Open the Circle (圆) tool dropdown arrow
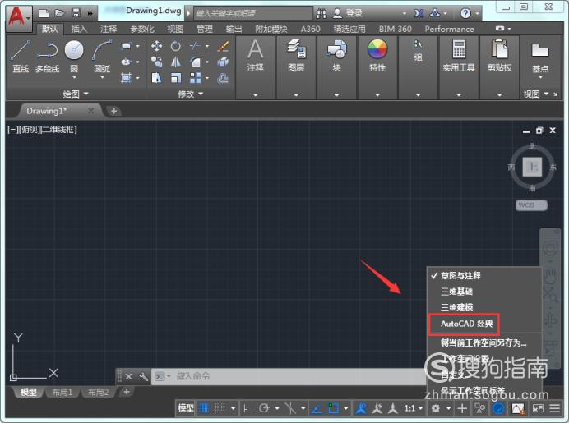 coord(74,77)
